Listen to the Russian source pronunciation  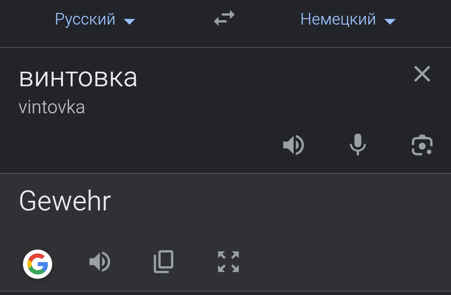293,145
